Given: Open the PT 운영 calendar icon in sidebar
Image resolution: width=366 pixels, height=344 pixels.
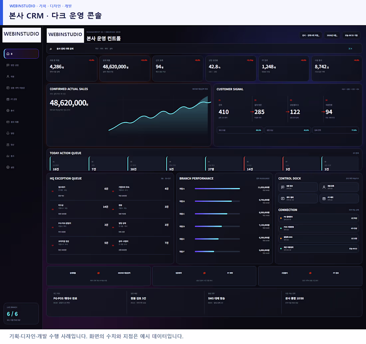Looking at the screenshot, I should [x=8, y=99].
